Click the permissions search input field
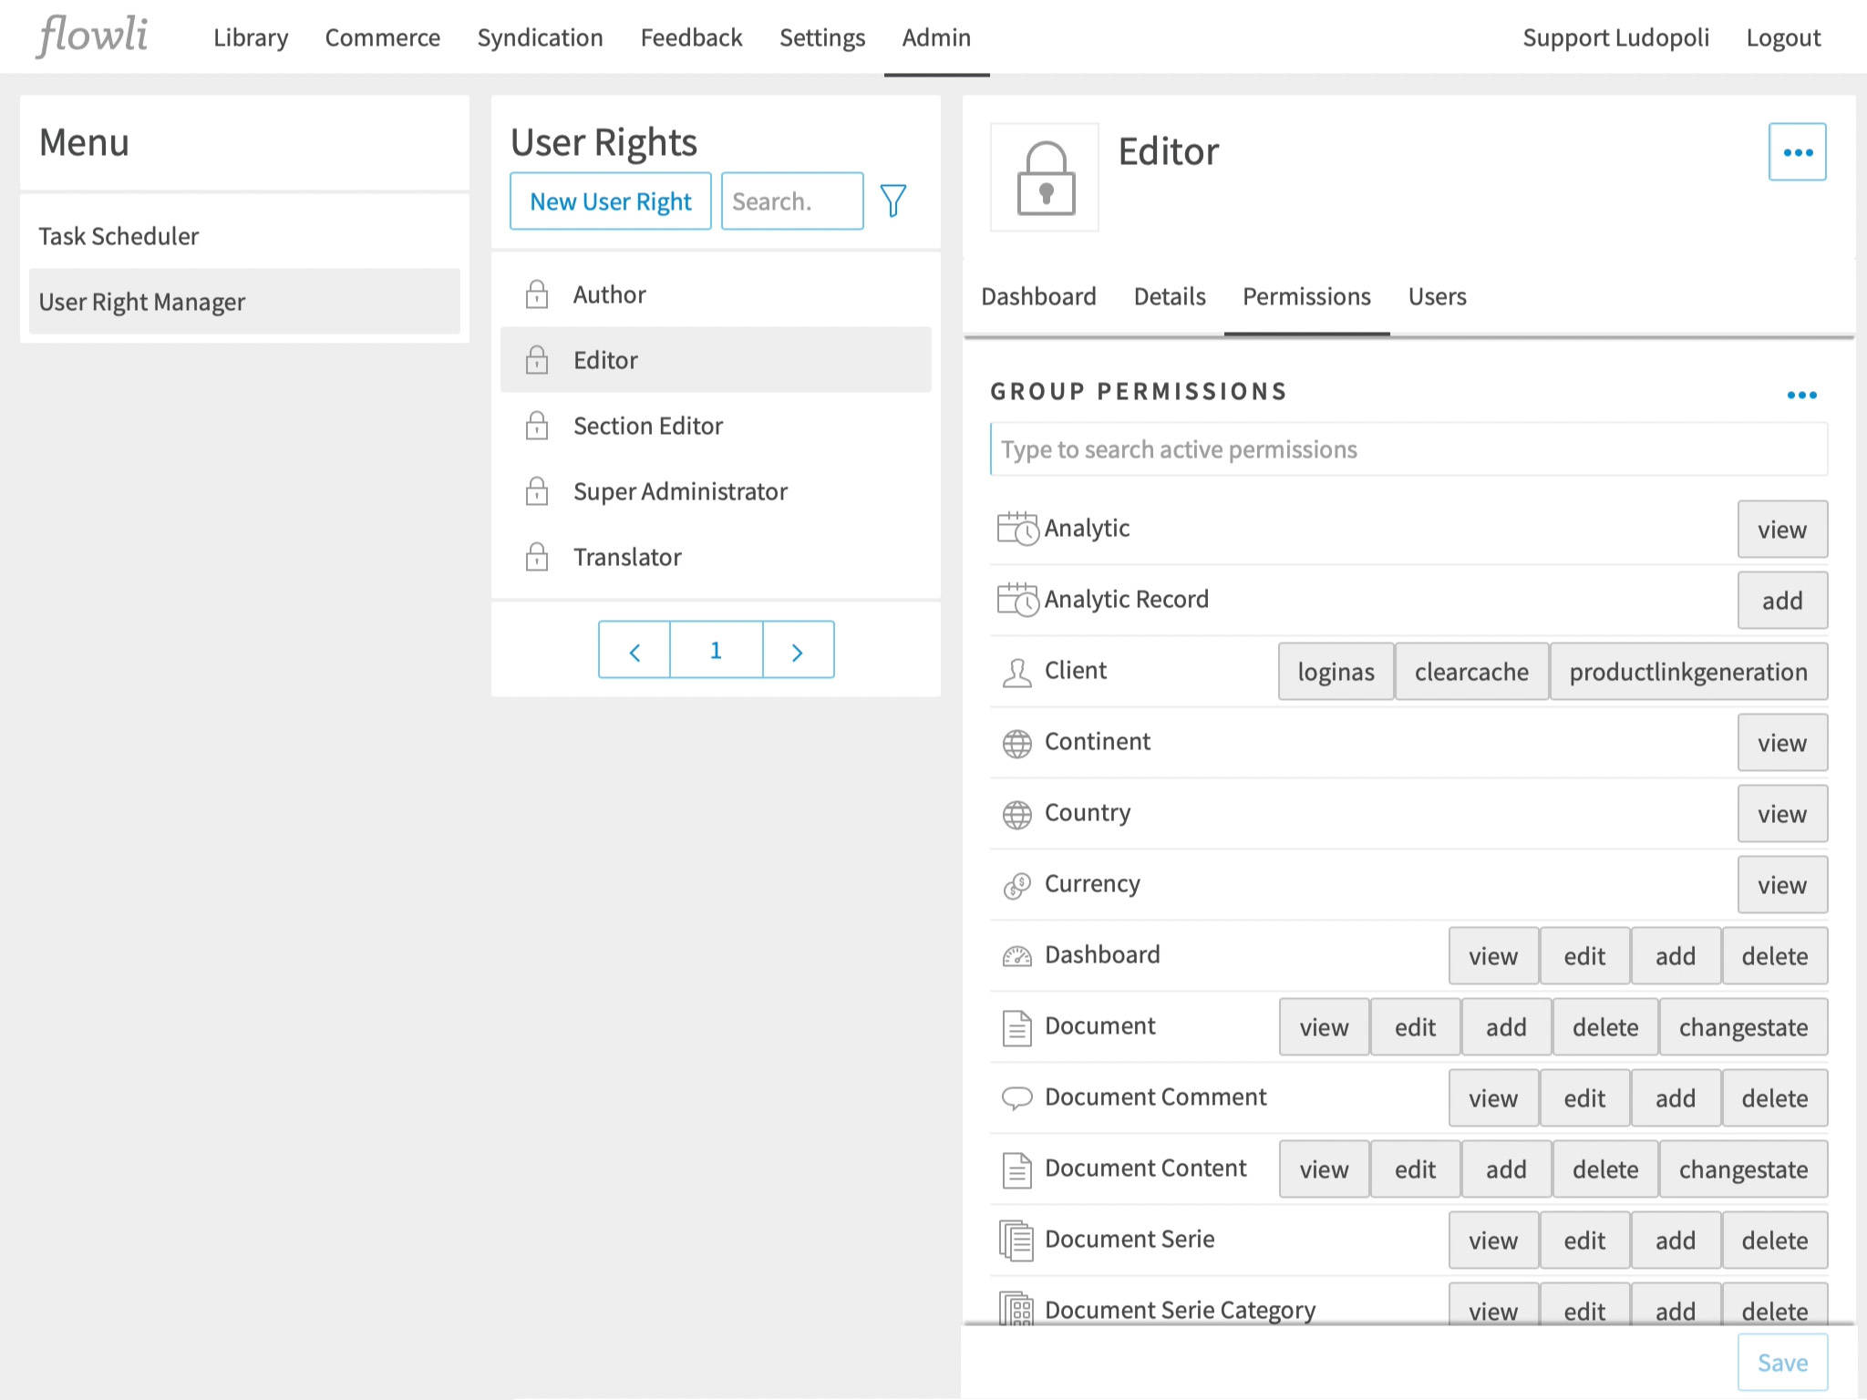The width and height of the screenshot is (1867, 1400). point(1406,448)
